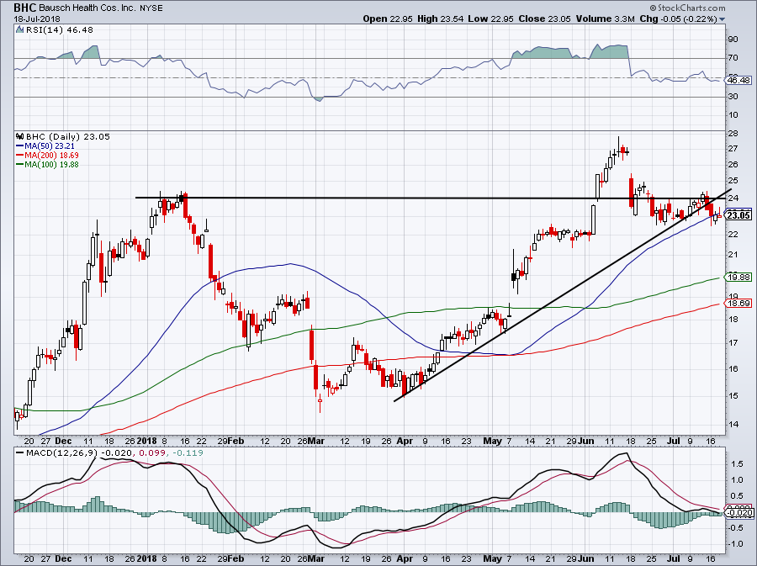This screenshot has height=566, width=757.
Task: Click the RSI(14) 46.48 legend label
Action: (x=60, y=30)
